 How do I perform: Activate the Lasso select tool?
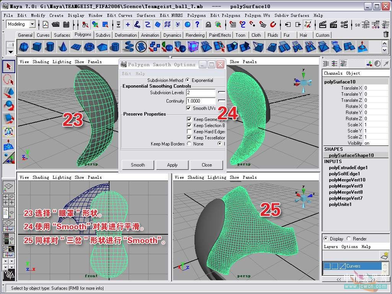(9, 80)
